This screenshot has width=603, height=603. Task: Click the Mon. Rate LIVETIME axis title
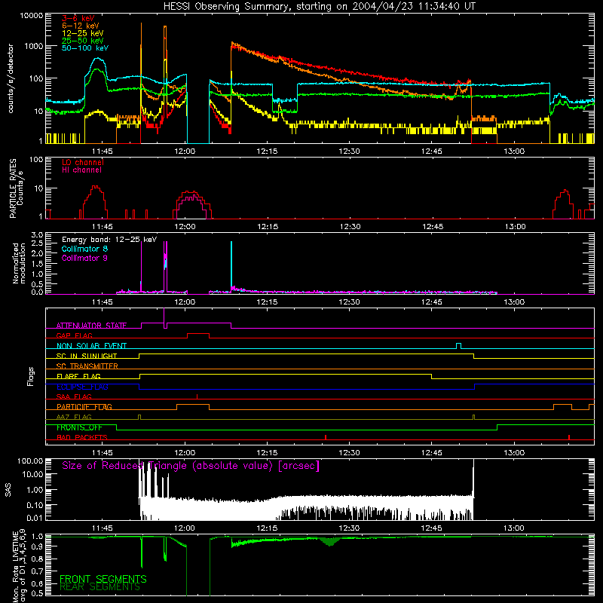click(x=20, y=565)
